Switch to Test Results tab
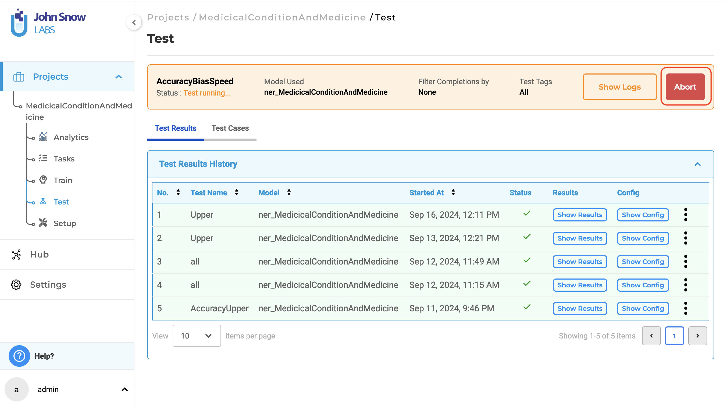Viewport: 727px width, 409px height. click(x=176, y=128)
